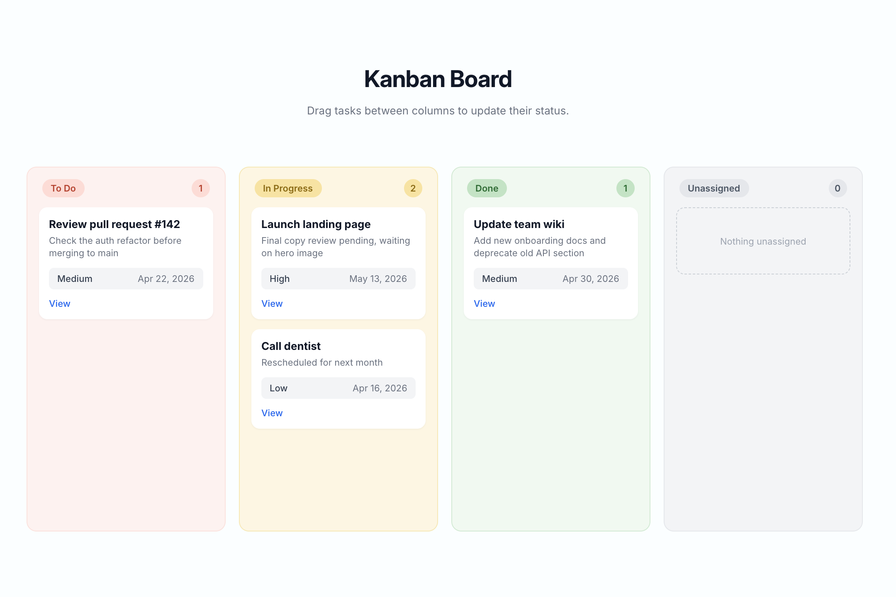Click the To Do column label
The width and height of the screenshot is (896, 597).
[63, 188]
